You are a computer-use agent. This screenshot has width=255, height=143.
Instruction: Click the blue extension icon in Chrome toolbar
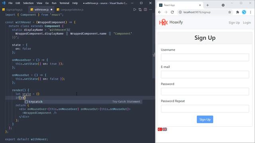click(244, 12)
